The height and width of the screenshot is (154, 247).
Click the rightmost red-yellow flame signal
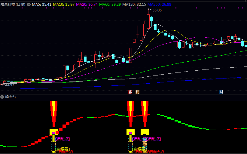[145, 114]
